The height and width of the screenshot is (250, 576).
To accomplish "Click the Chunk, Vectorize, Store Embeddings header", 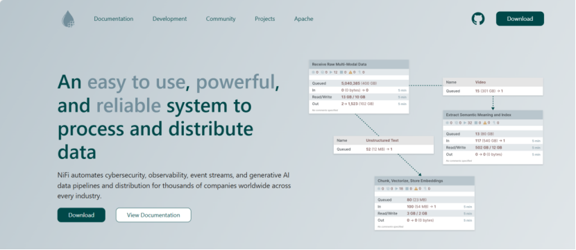I will pos(425,181).
